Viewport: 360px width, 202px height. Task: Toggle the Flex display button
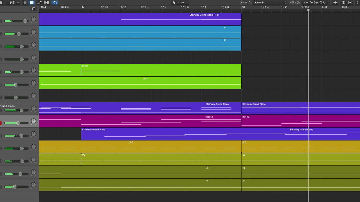(46, 3)
